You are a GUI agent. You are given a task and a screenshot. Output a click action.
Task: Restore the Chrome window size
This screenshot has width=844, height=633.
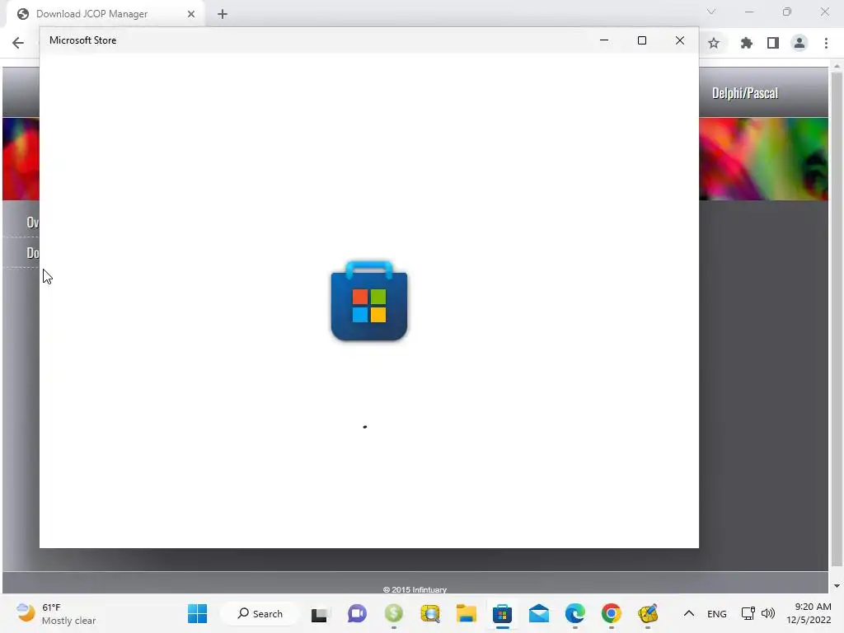pyautogui.click(x=787, y=12)
